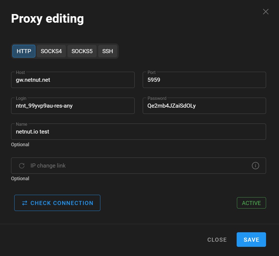Open the info tooltip beside IP change link

255,165
